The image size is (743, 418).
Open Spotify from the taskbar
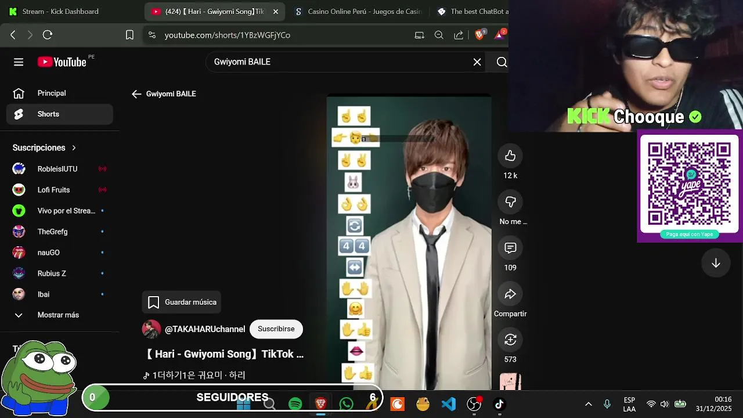click(x=295, y=403)
